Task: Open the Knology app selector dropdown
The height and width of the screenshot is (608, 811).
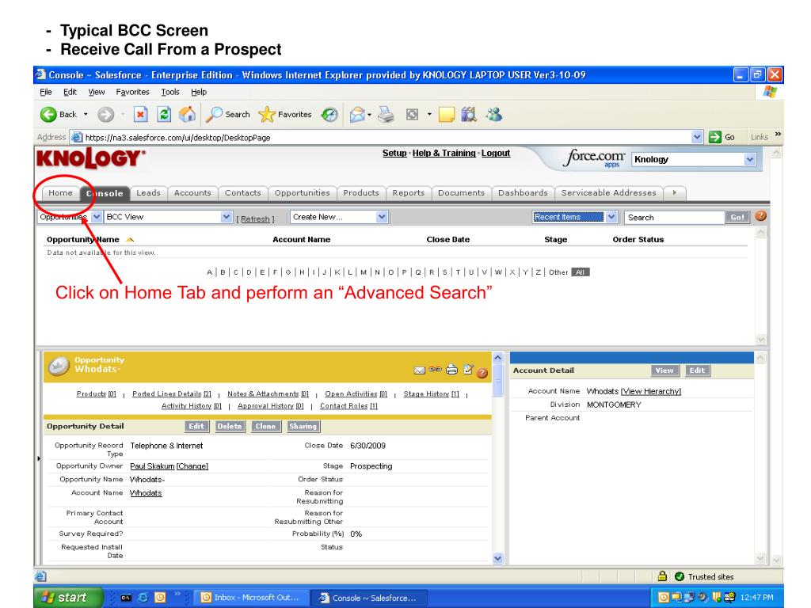Action: click(750, 160)
